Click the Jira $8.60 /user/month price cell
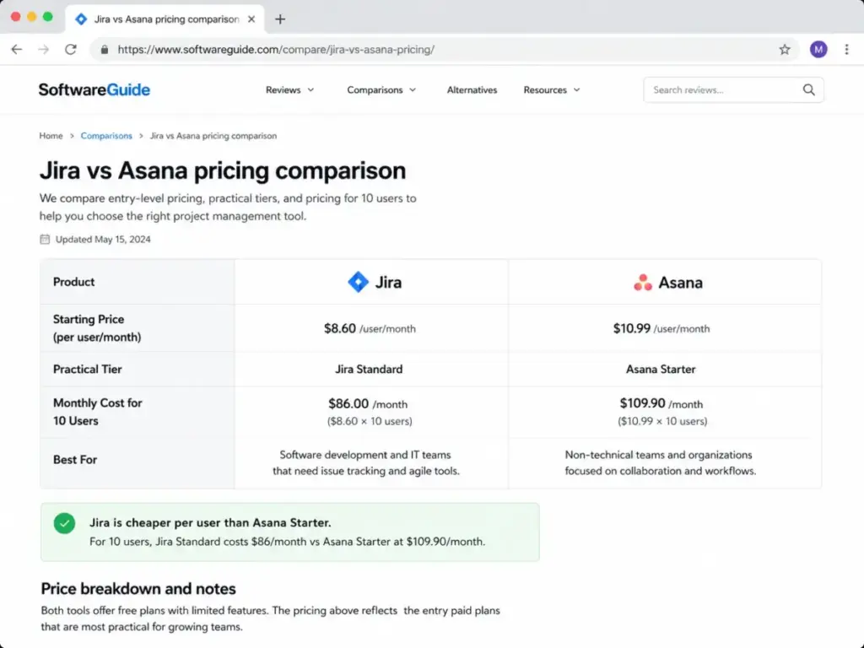The image size is (864, 648). point(370,328)
